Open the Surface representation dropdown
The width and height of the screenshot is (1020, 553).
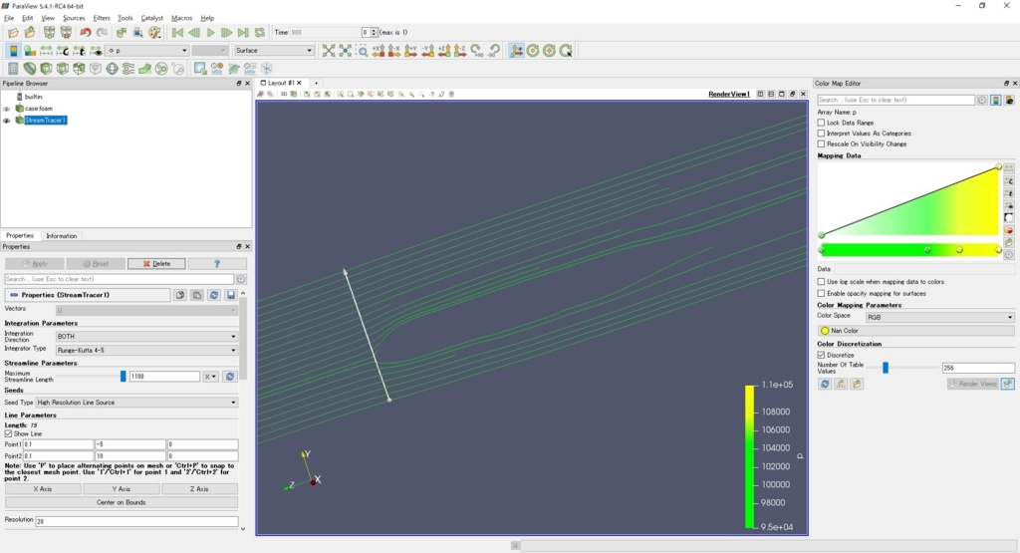274,51
